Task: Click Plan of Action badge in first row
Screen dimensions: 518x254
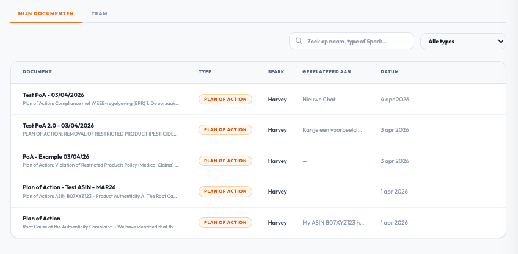Action: [225, 99]
